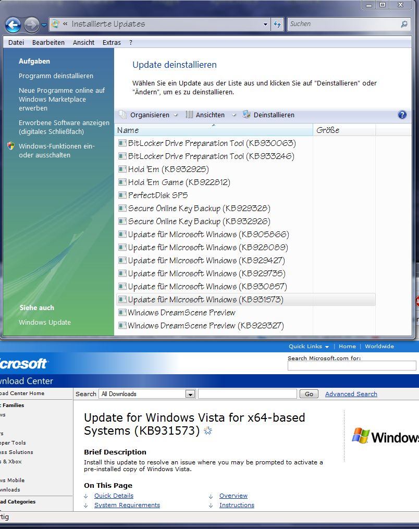
Task: Click Home link in Microsoft page header
Action: click(x=347, y=347)
